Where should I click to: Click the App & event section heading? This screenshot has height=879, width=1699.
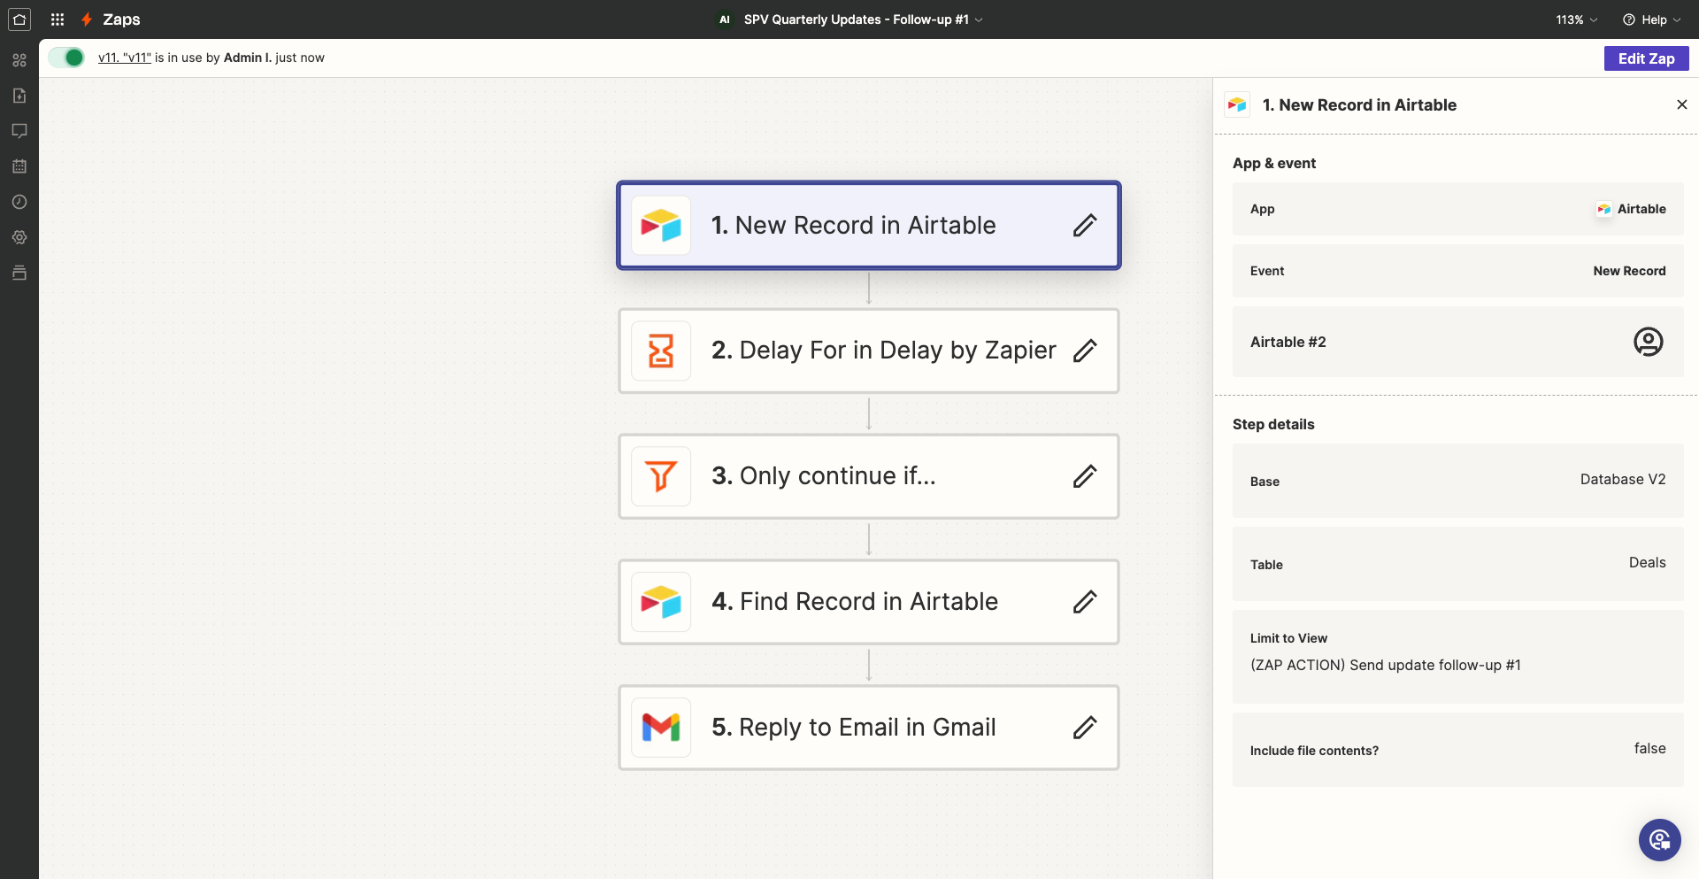(x=1273, y=163)
